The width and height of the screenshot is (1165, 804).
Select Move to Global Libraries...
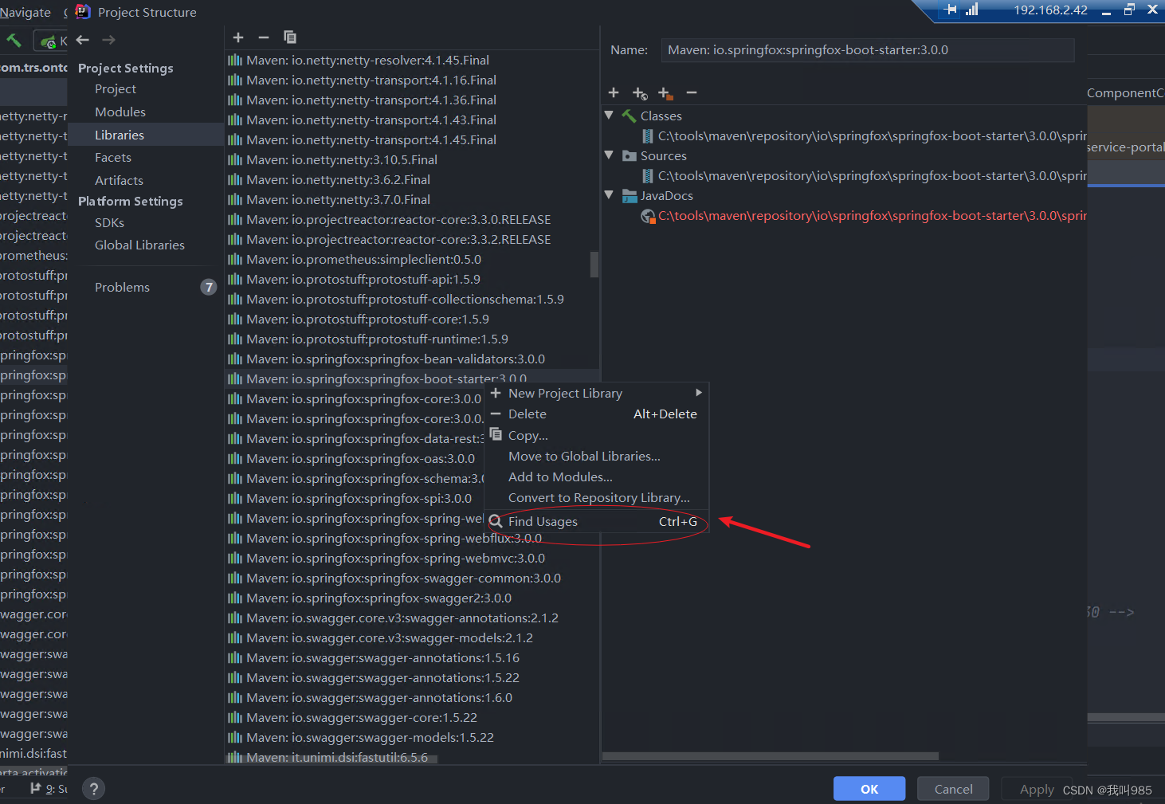coord(596,457)
